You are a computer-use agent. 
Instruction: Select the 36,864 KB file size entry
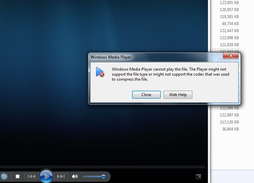click(x=230, y=129)
